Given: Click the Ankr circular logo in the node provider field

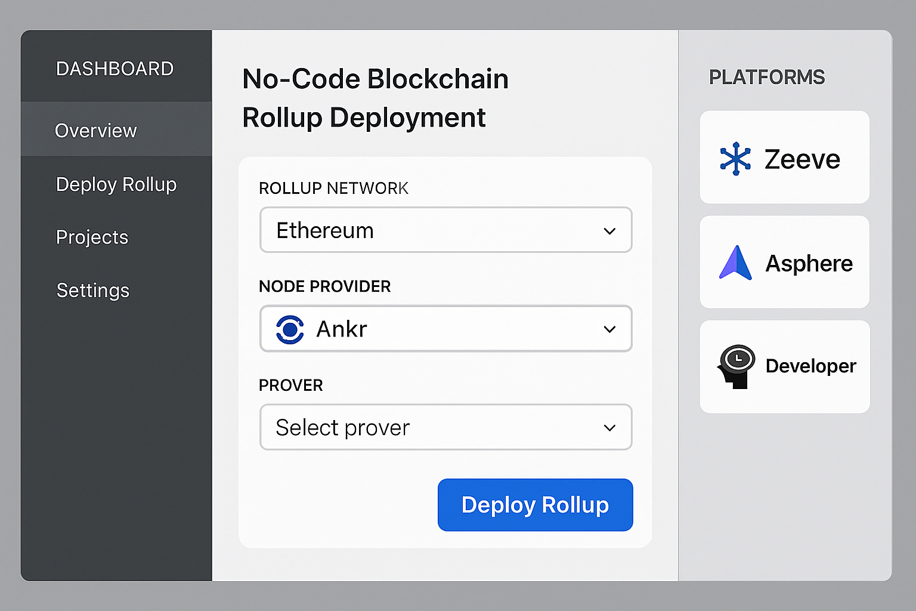Looking at the screenshot, I should click(290, 329).
